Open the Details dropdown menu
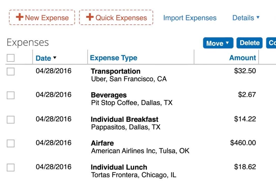 coord(246,18)
